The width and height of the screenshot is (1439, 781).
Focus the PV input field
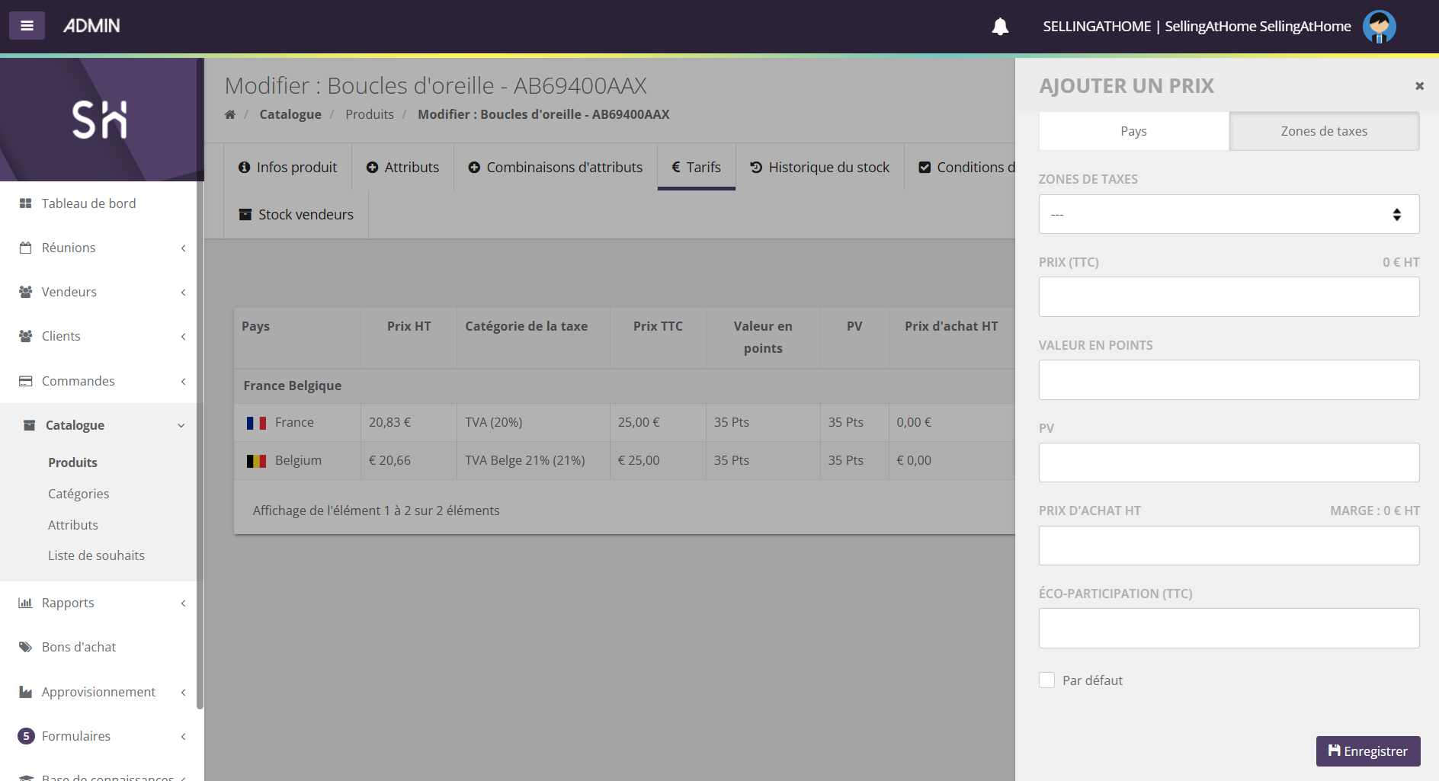(x=1229, y=463)
